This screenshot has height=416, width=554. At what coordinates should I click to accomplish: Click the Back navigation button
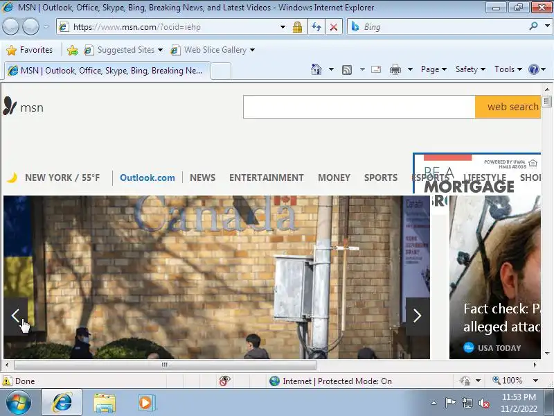pos(10,26)
